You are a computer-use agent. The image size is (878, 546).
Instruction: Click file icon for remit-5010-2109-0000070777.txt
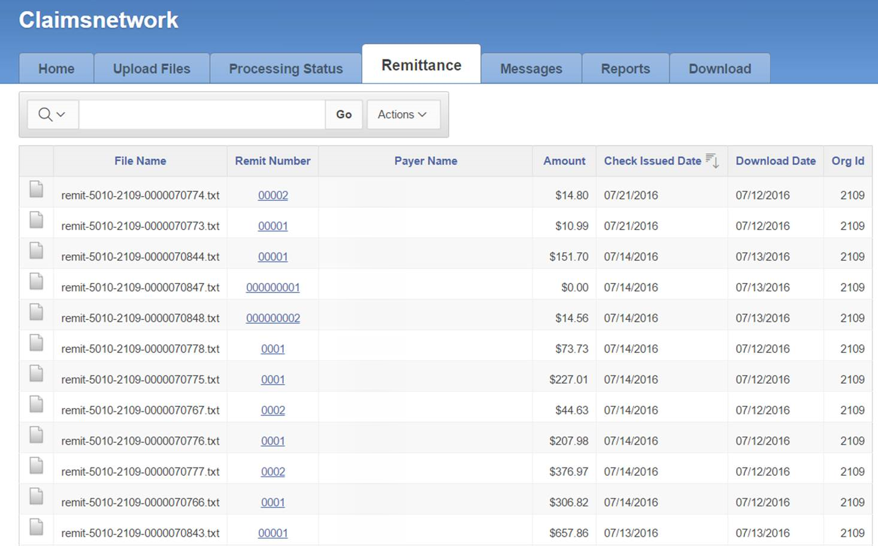(x=37, y=466)
